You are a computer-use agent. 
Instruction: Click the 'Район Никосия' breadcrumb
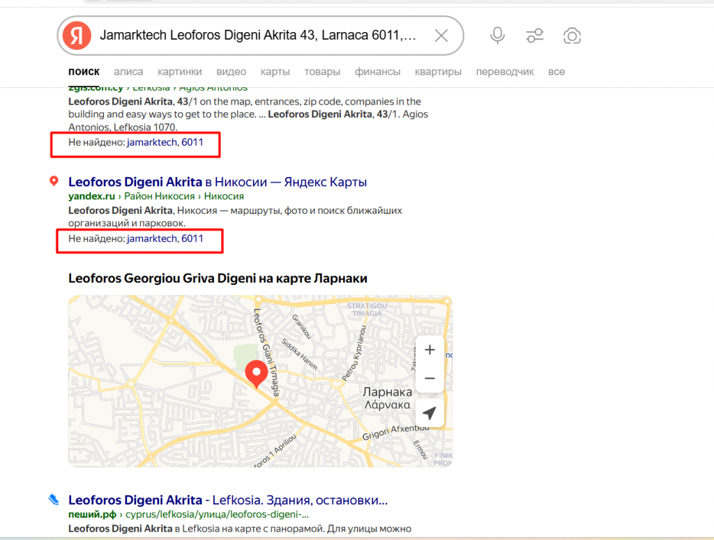(x=160, y=196)
